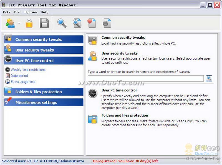Click the search button beside the text field
The height and width of the screenshot is (165, 222).
tap(209, 78)
